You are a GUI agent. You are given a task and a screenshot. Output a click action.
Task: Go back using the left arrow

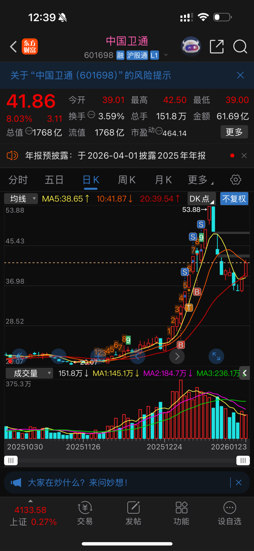14,47
